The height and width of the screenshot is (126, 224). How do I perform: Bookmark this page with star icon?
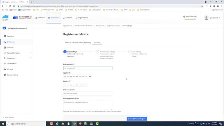202,6
